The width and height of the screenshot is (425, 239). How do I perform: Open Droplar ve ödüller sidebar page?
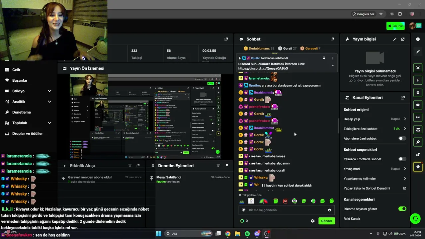28,133
